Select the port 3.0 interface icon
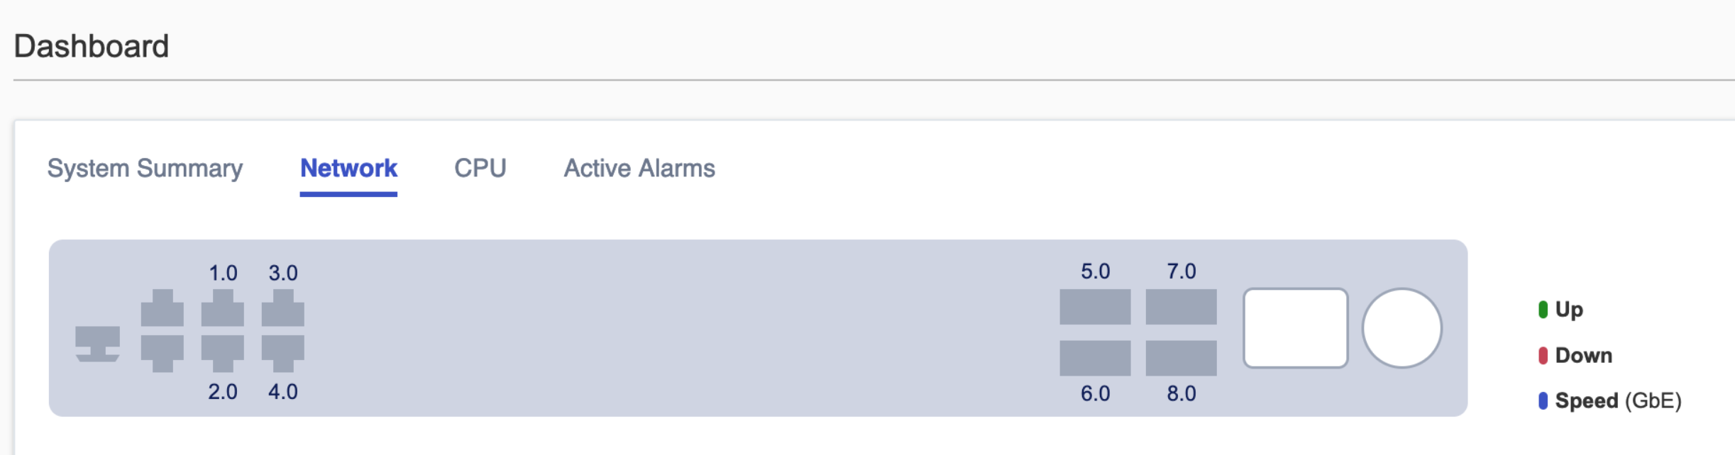Image resolution: width=1735 pixels, height=455 pixels. (283, 308)
